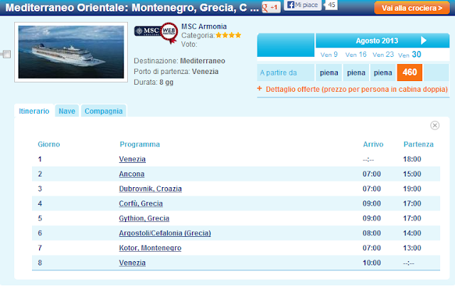This screenshot has height=286, width=455.
Task: Click the Facebook Mi piace button
Action: 303,5
